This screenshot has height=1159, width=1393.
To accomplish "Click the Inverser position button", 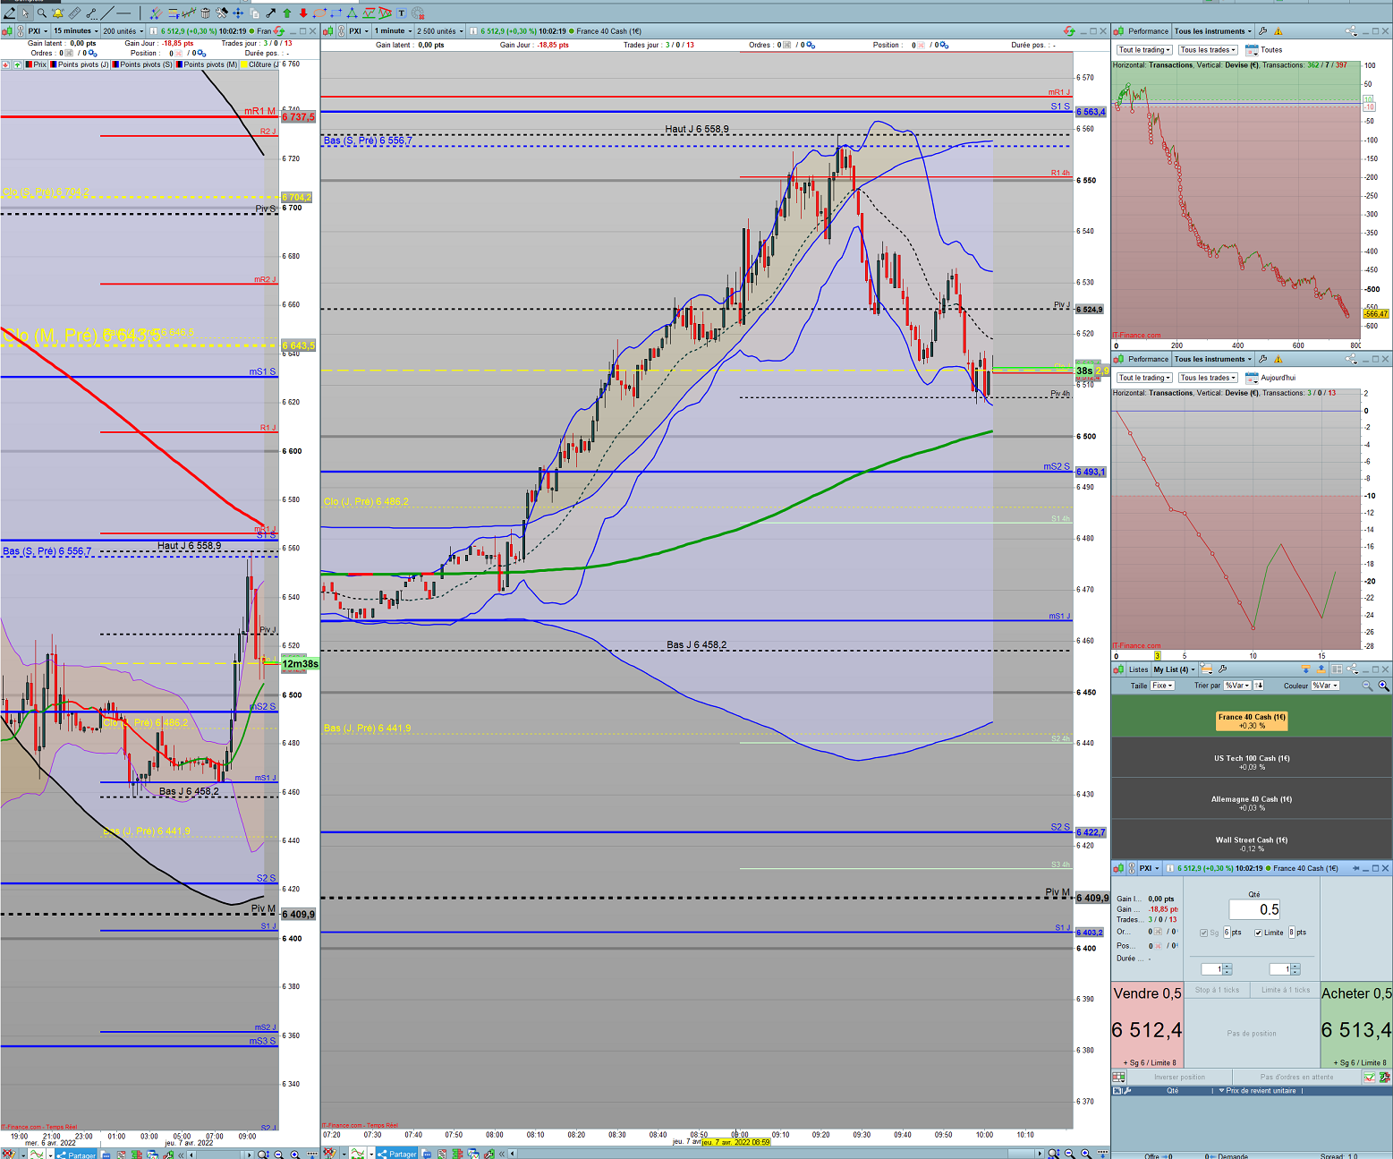I will (x=1179, y=1077).
